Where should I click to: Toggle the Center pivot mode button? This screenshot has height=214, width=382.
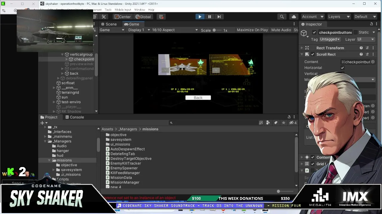pos(123,17)
